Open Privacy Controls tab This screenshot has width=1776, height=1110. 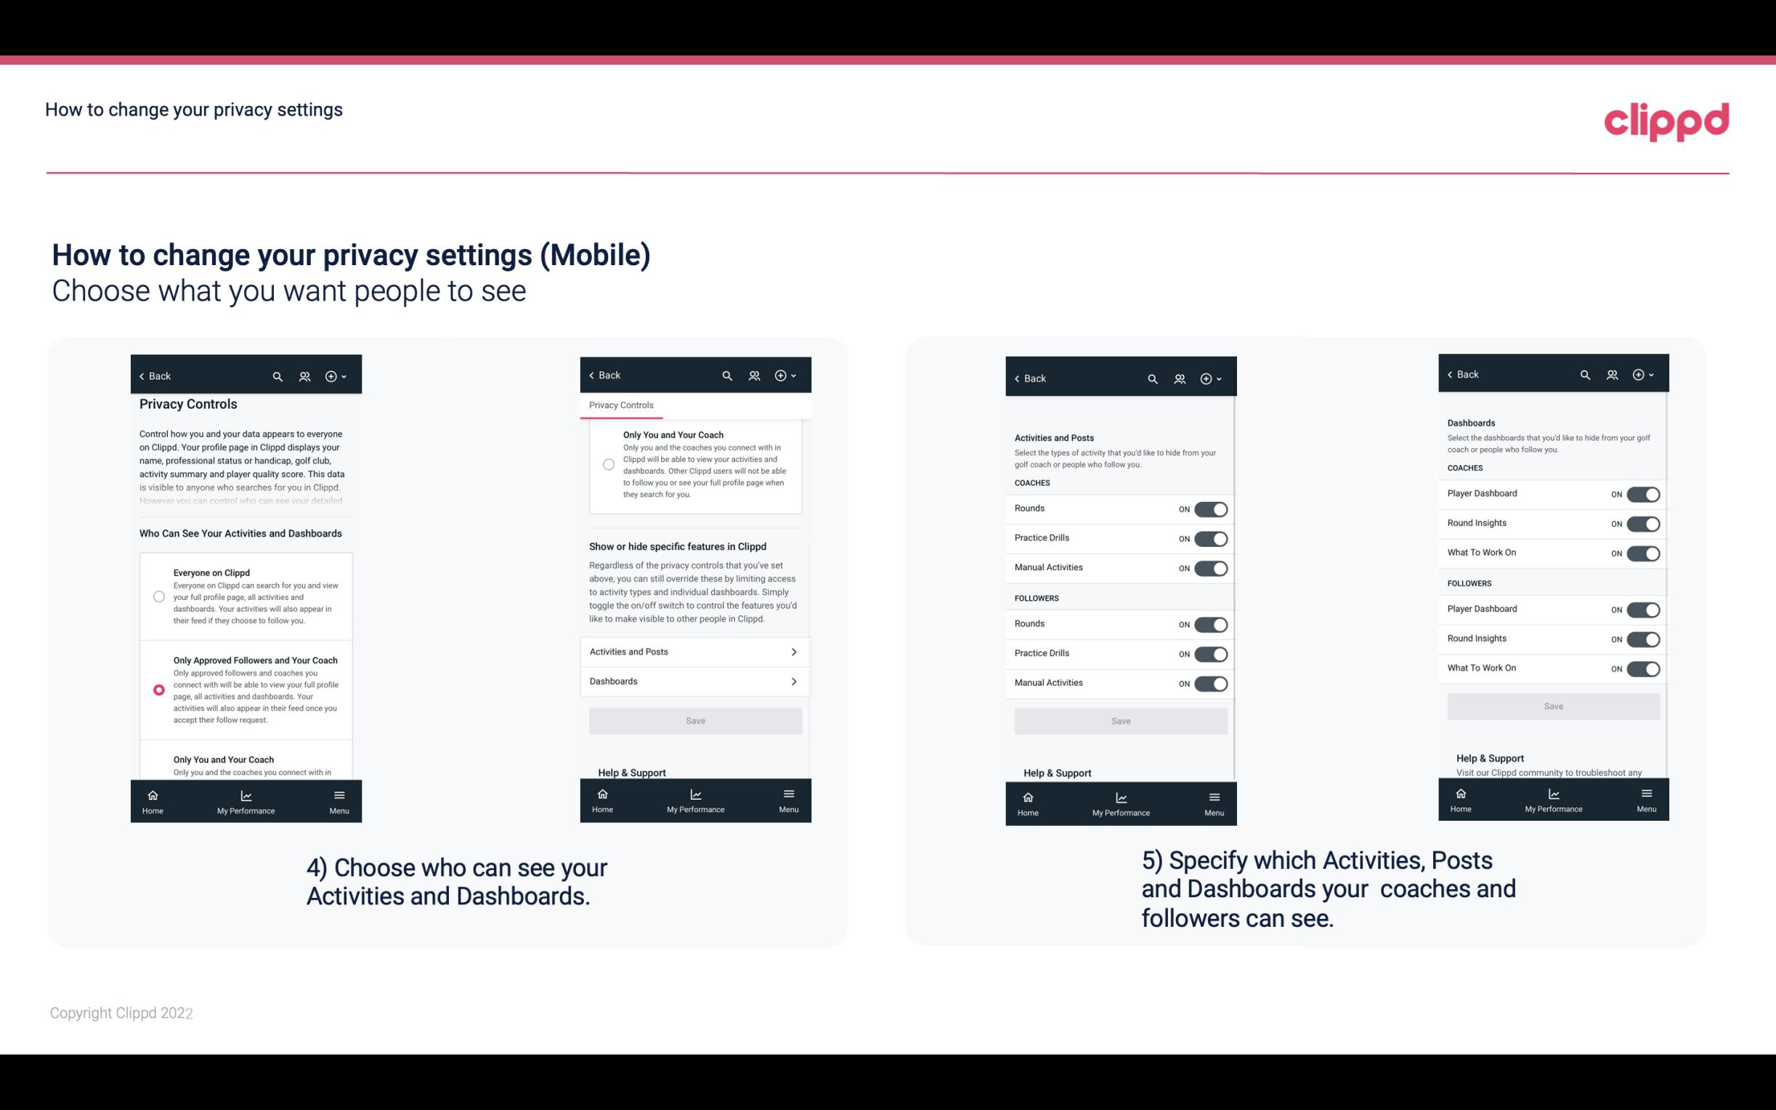621,405
